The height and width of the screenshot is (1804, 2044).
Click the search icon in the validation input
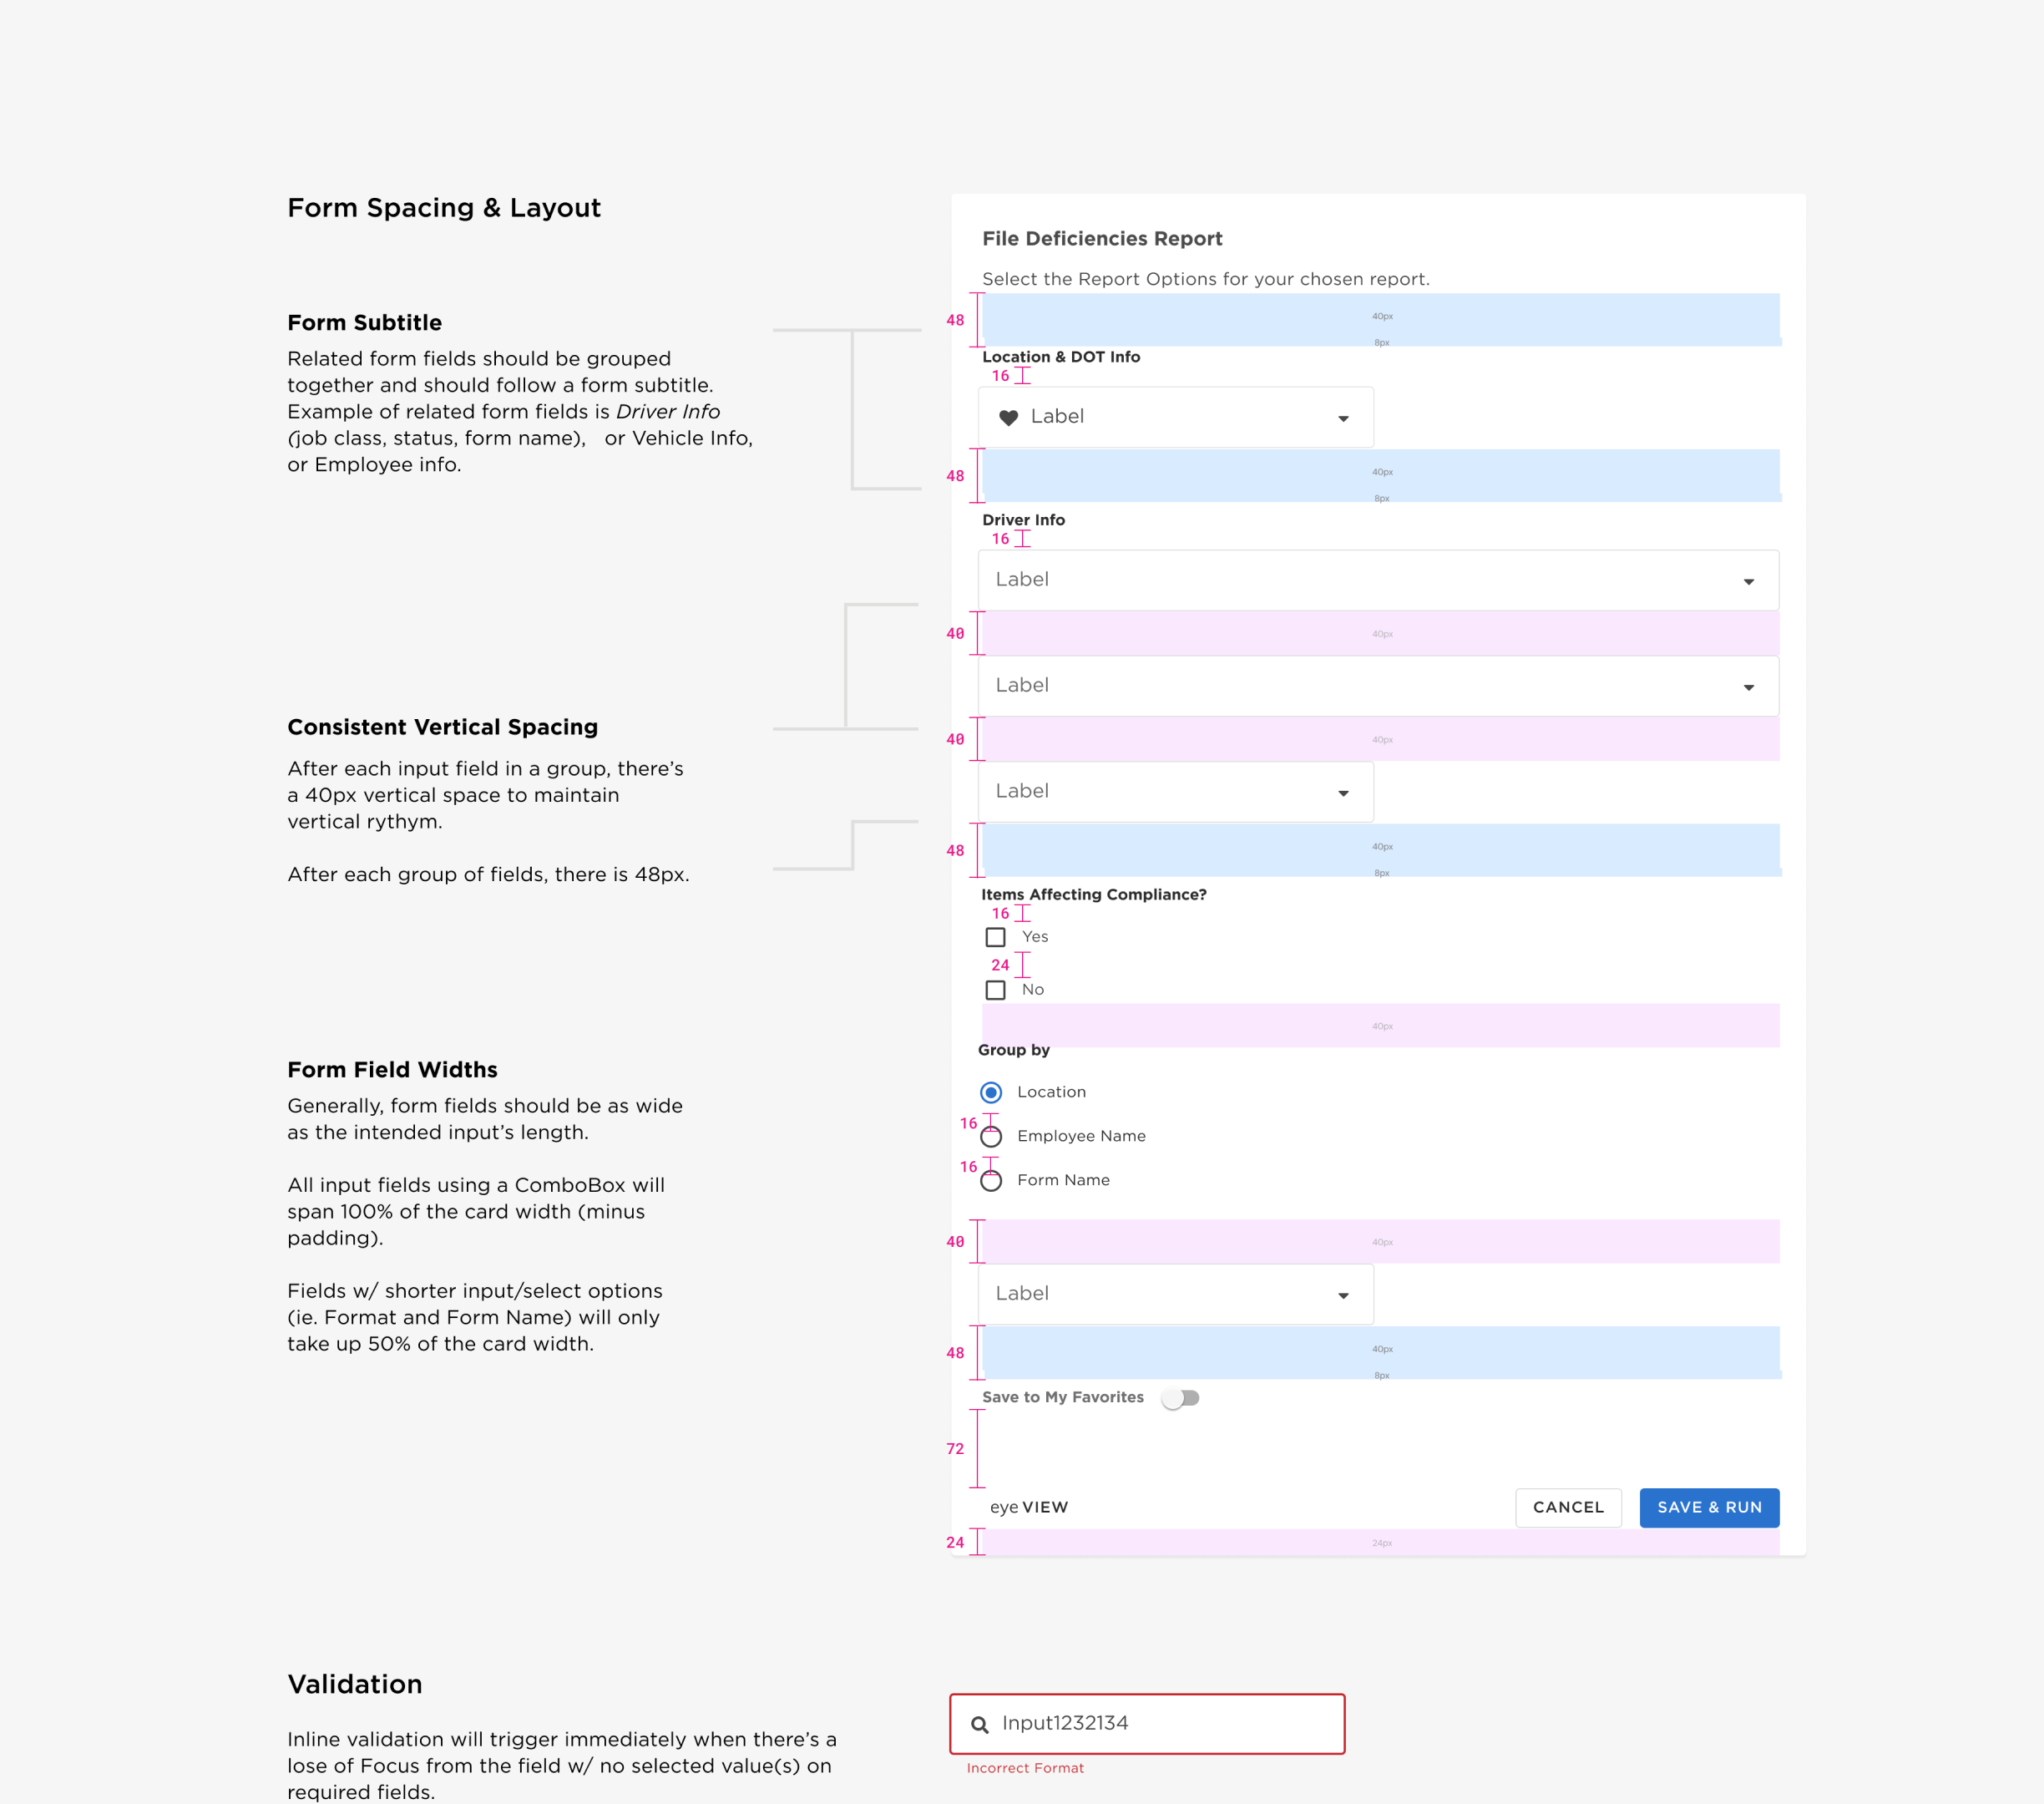click(979, 1724)
